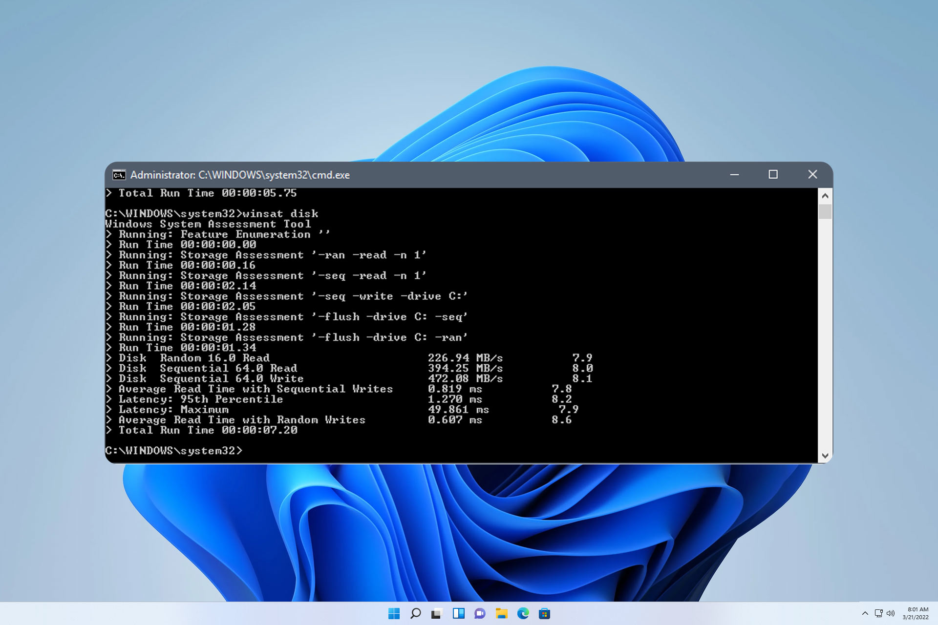Screen dimensions: 938x625
Task: Click the scrollbar thumb in cmd window
Action: point(825,211)
